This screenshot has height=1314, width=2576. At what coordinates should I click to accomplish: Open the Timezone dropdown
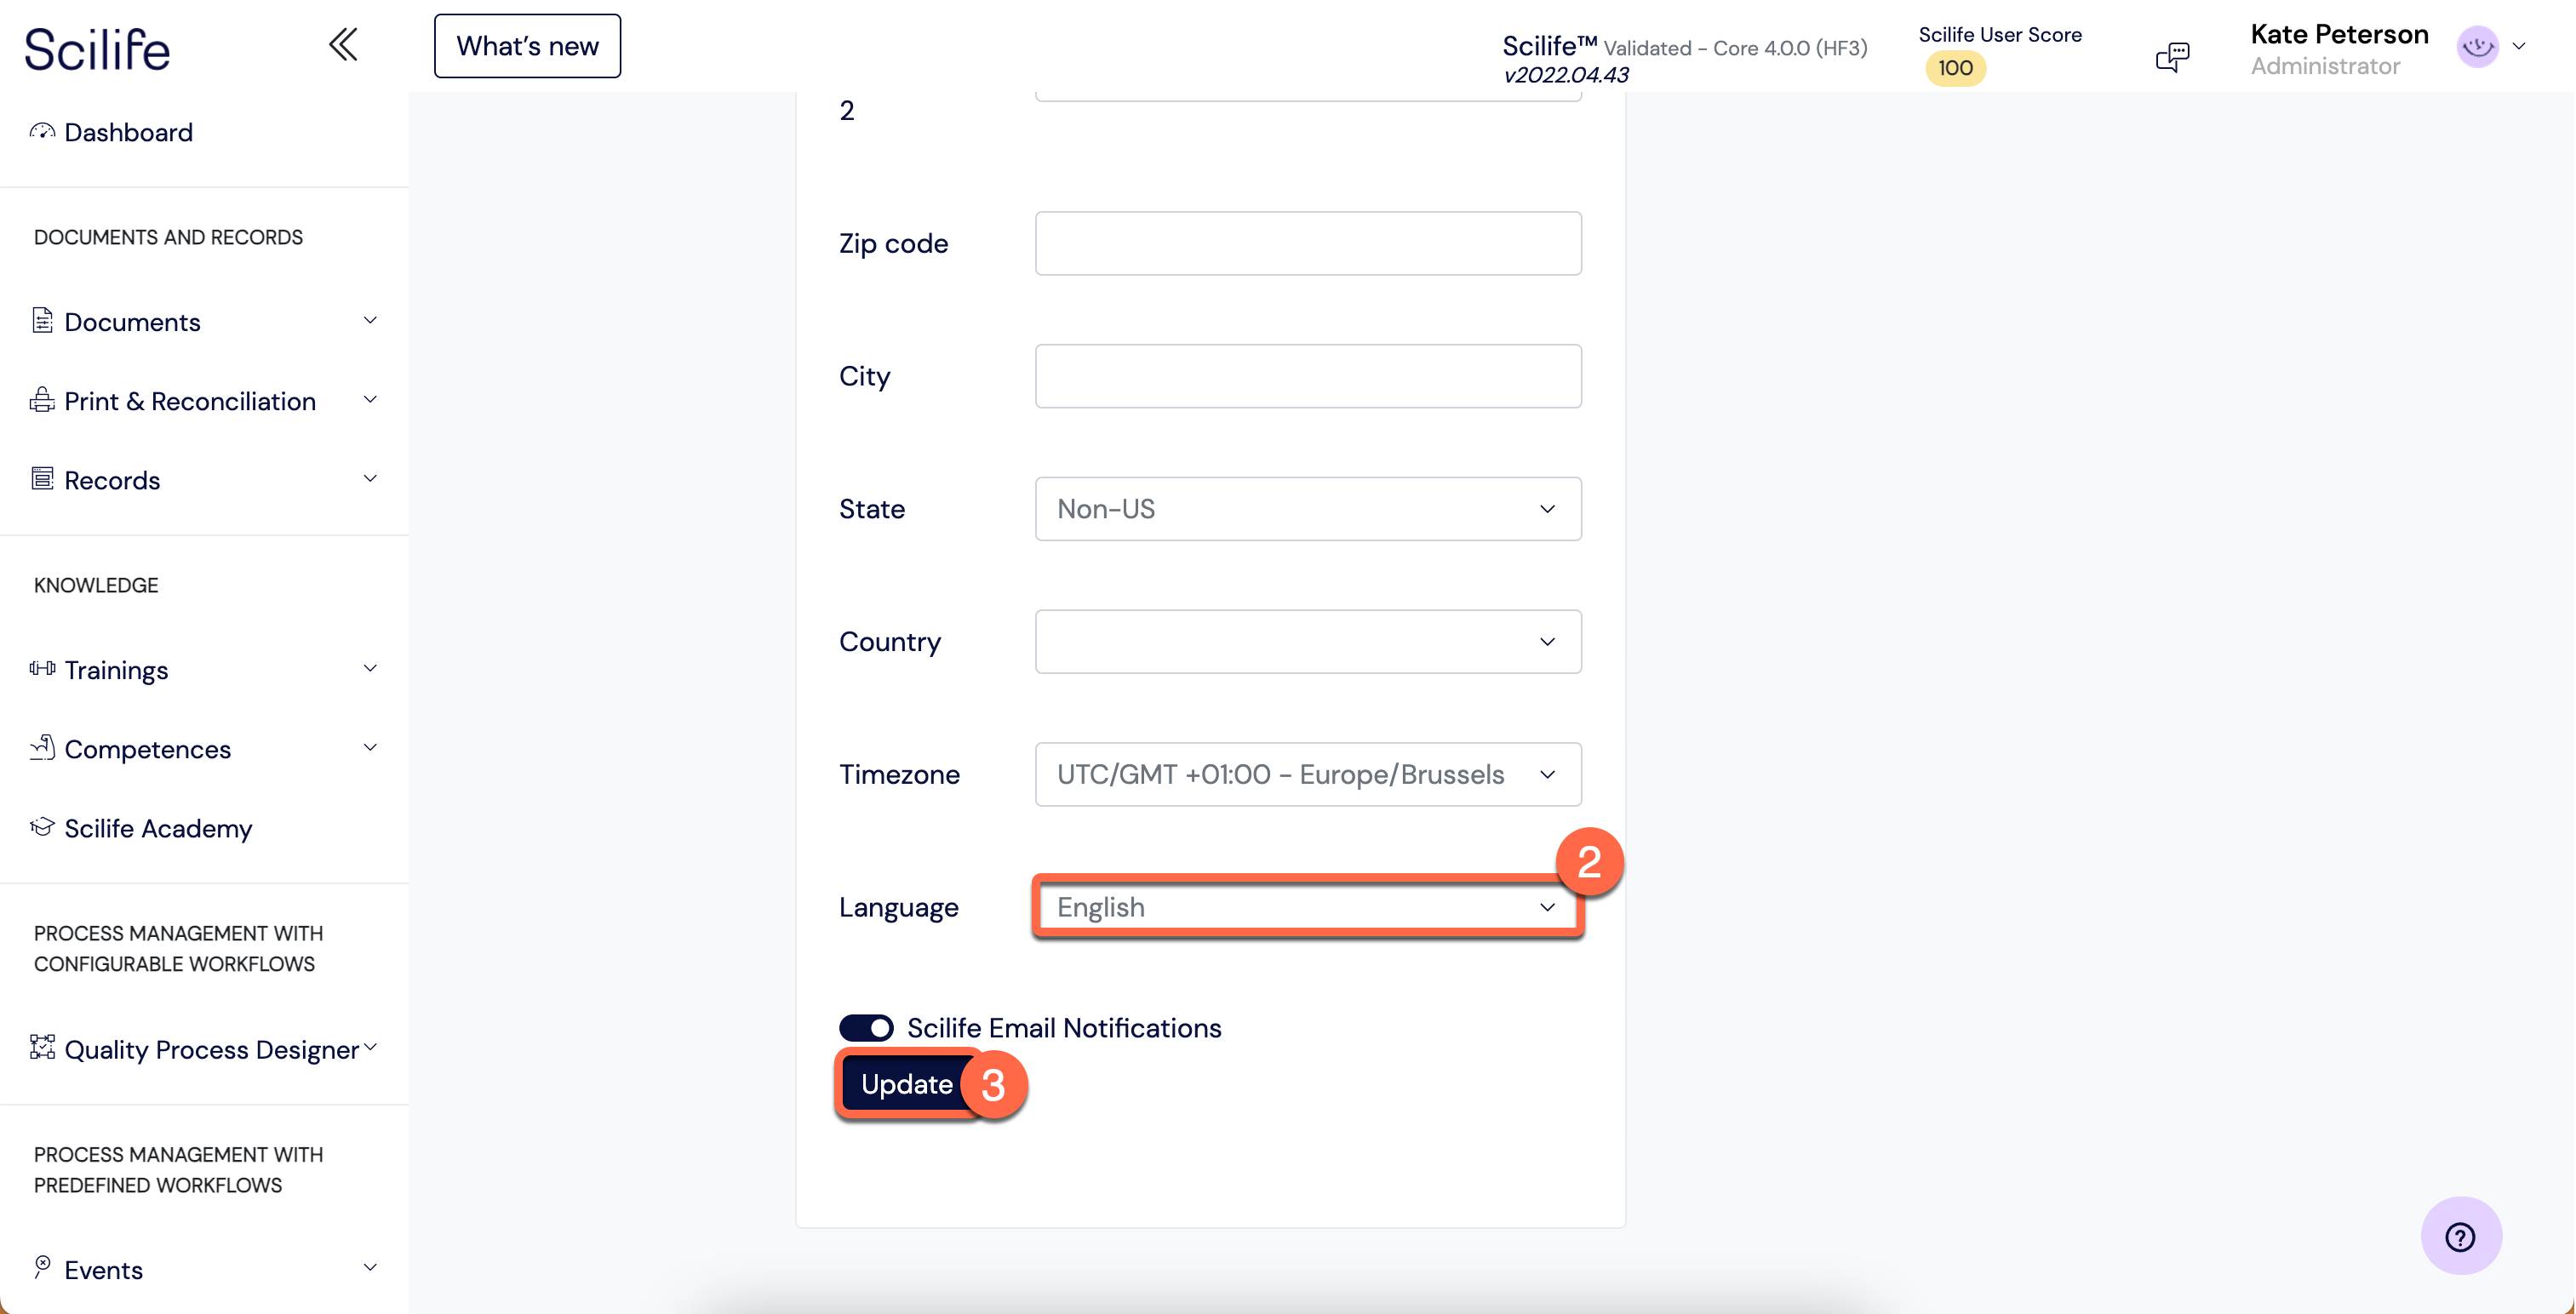click(1307, 774)
